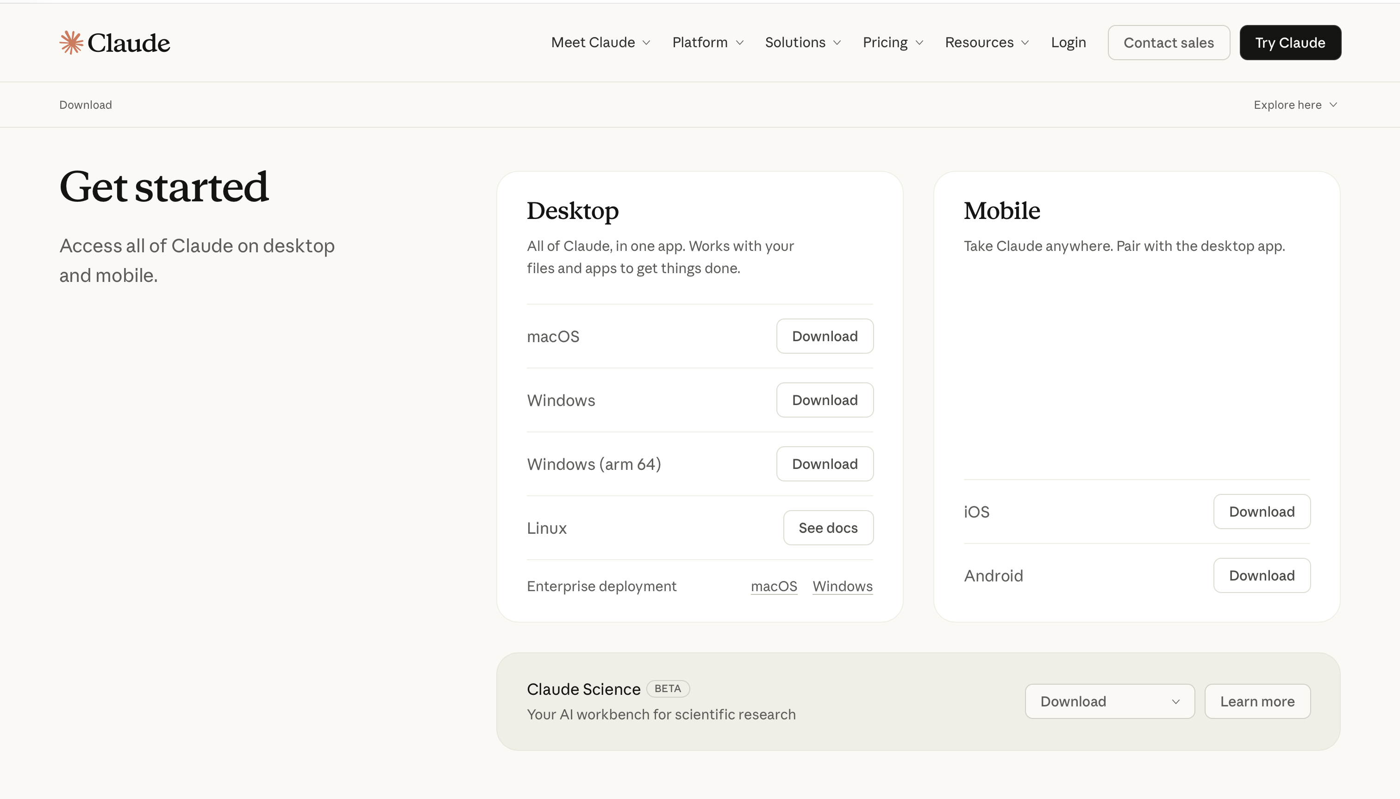The image size is (1400, 799).
Task: Click the Contact sales button
Action: (x=1169, y=43)
